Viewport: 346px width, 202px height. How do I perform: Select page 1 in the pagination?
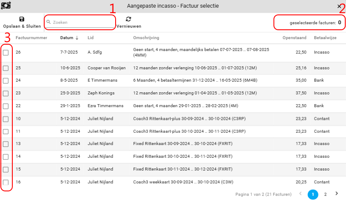pos(312,194)
